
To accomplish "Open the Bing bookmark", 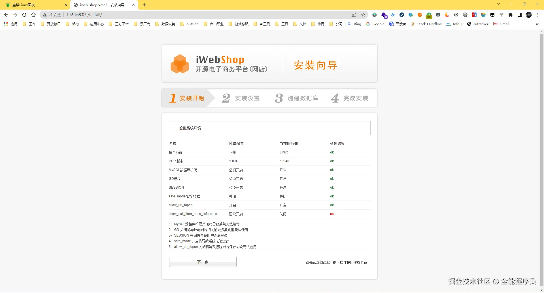I will (x=354, y=24).
